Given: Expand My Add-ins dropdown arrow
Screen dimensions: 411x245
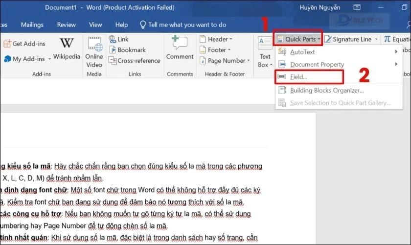Looking at the screenshot, I should tap(49, 59).
